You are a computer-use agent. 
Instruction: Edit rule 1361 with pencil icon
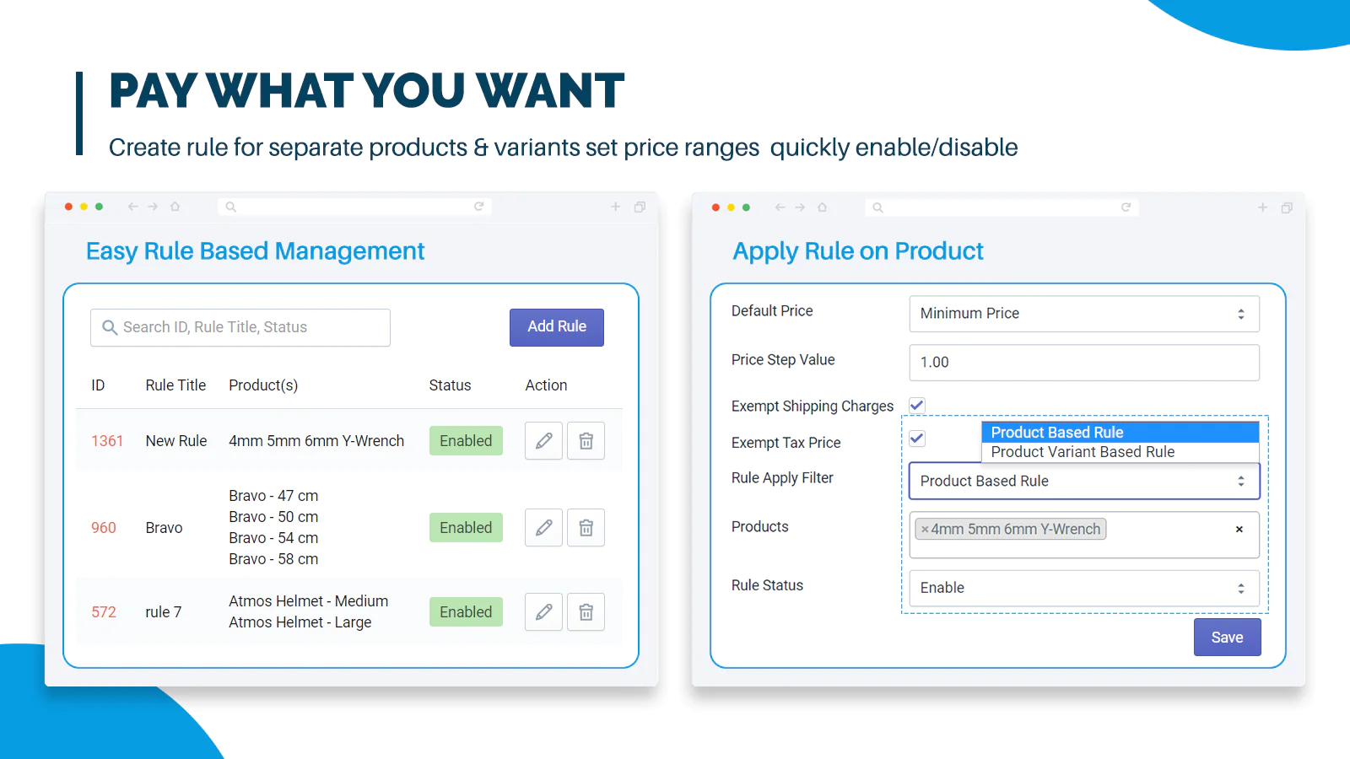pyautogui.click(x=543, y=441)
